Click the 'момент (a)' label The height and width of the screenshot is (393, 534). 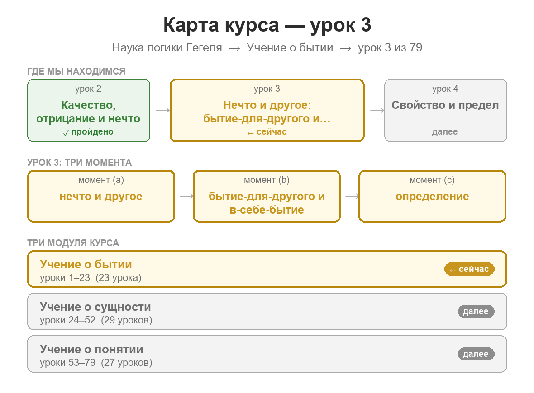[101, 180]
